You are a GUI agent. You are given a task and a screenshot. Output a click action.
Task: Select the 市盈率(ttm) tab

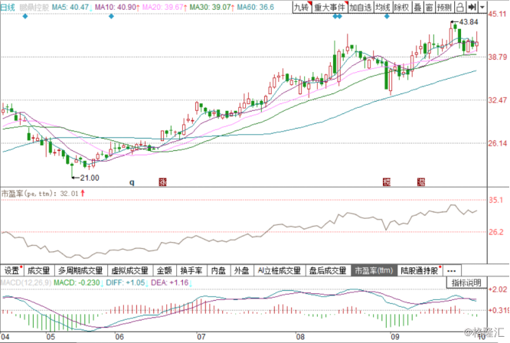point(374,270)
